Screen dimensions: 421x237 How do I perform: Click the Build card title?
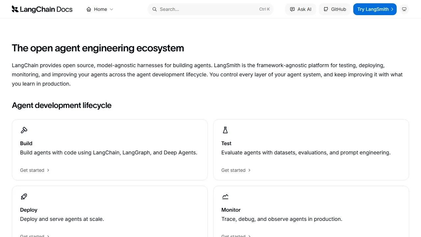click(x=26, y=143)
